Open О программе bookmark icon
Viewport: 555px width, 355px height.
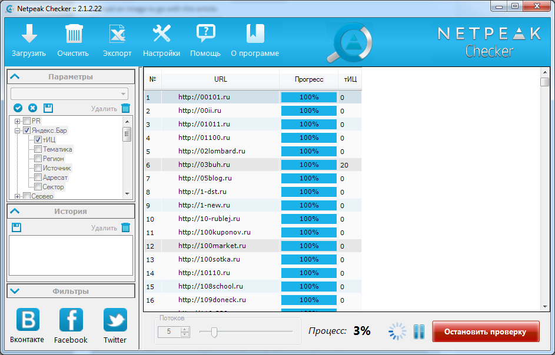[x=255, y=34]
